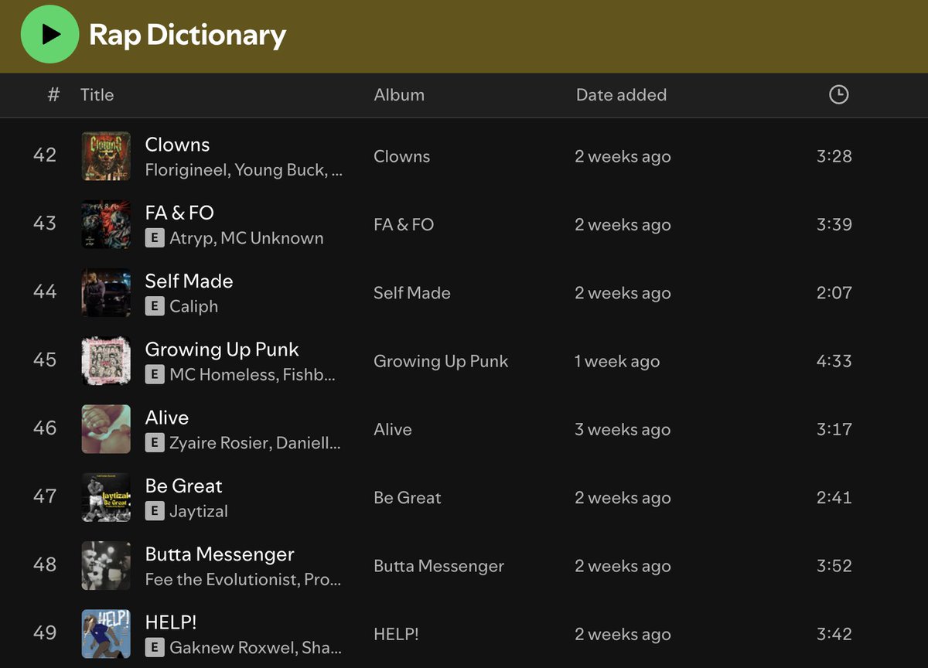The width and height of the screenshot is (928, 668).
Task: Click track number 49
Action: pos(45,633)
